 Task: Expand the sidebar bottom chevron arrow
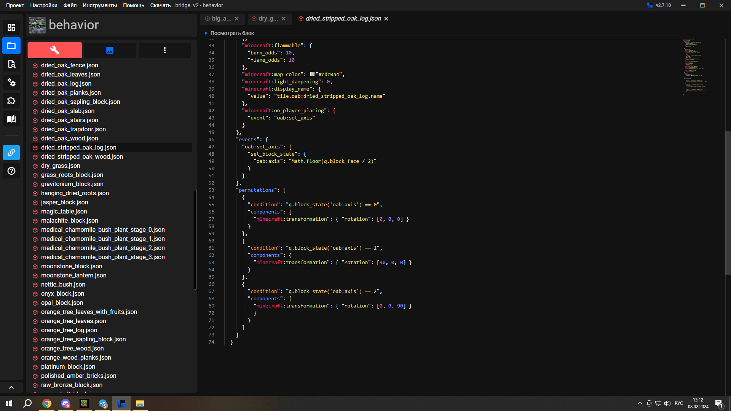(11, 387)
